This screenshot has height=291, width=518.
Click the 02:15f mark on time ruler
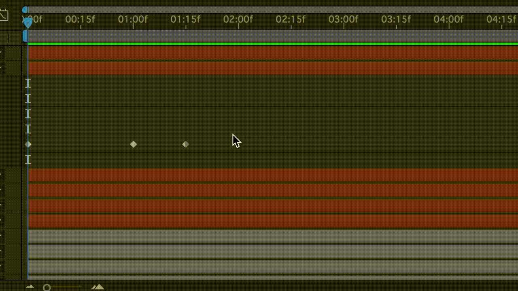click(291, 19)
